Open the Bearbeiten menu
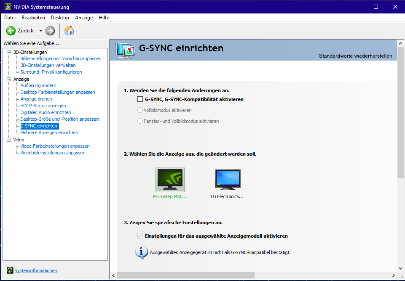Image resolution: width=405 pixels, height=281 pixels. 33,18
